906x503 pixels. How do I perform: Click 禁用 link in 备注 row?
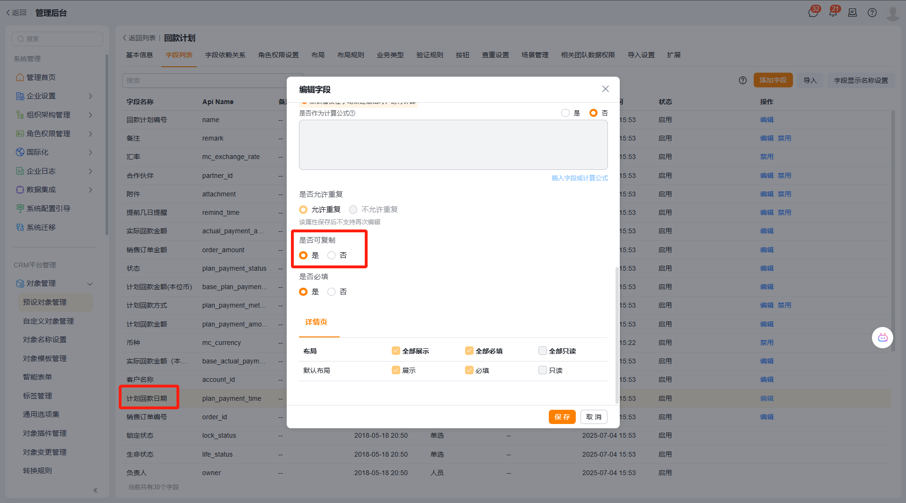coord(784,138)
